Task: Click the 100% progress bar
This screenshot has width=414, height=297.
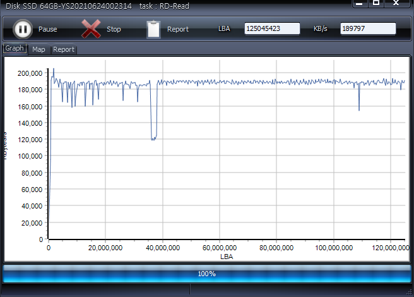Action: [207, 274]
